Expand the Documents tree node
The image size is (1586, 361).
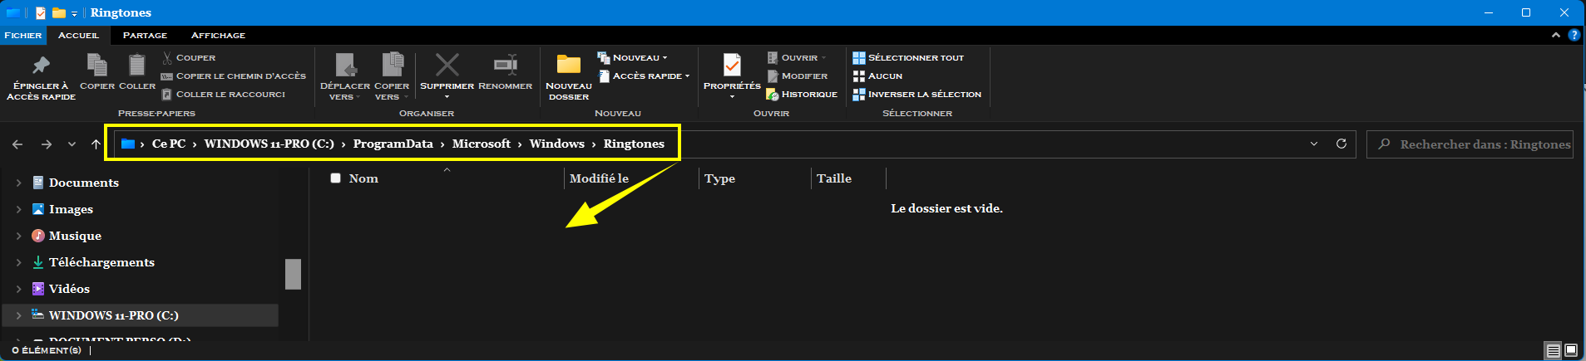(18, 183)
